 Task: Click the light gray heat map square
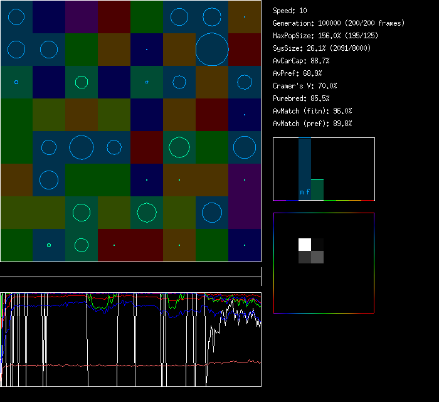pos(317,257)
